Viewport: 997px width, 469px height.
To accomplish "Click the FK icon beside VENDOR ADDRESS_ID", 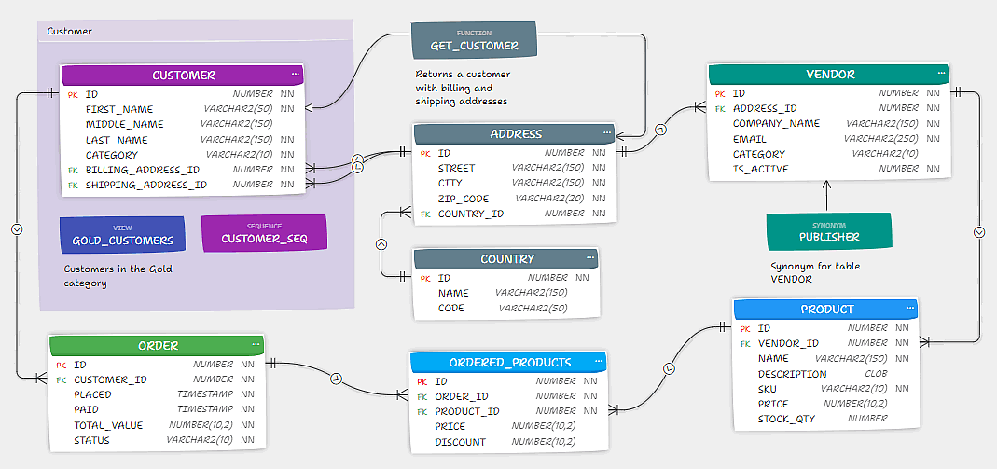I will pos(720,109).
